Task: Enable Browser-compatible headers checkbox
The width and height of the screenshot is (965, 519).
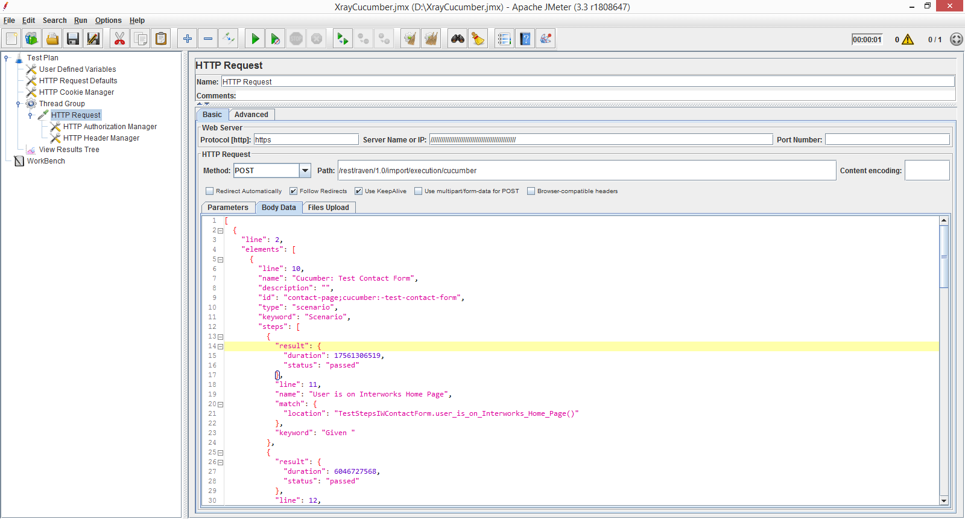Action: 531,191
